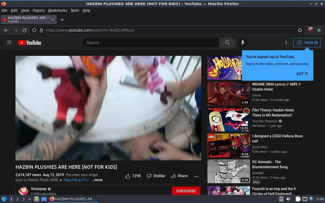Click the YouTube logo to go home
The image size is (325, 203).
30,43
